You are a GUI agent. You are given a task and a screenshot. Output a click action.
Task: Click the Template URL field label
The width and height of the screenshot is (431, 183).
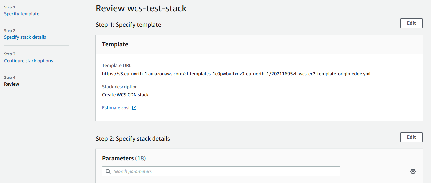click(x=117, y=65)
